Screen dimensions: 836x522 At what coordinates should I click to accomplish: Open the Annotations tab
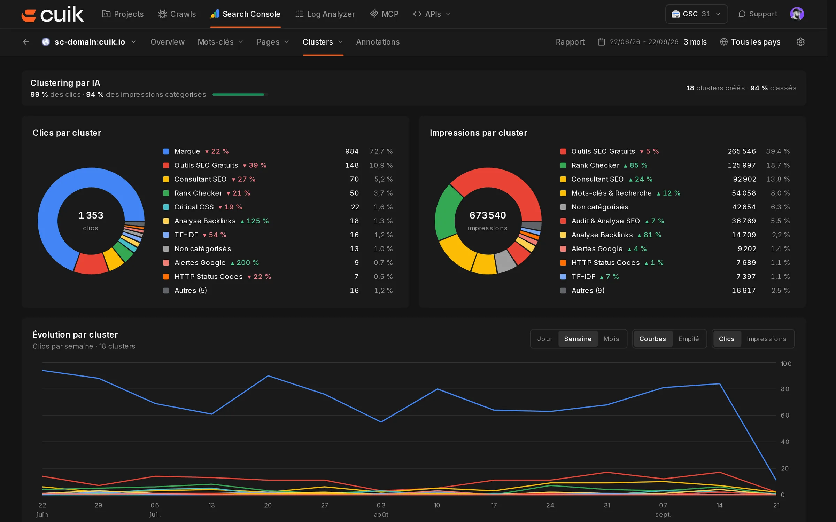[378, 42]
